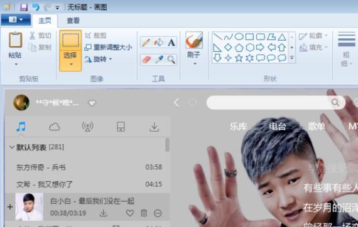
Task: Click the Undo arrow in quick access
Action: pos(36,8)
